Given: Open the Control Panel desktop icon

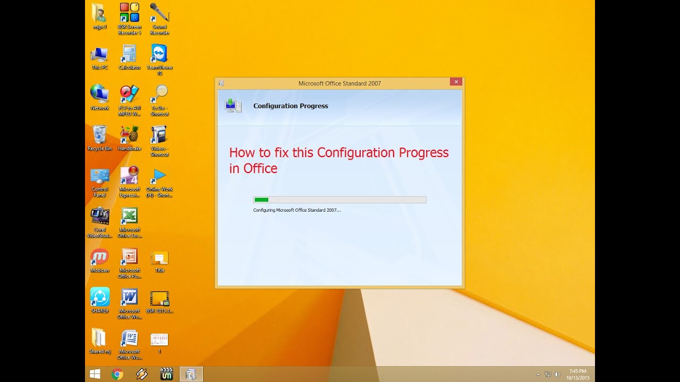Looking at the screenshot, I should [x=99, y=182].
